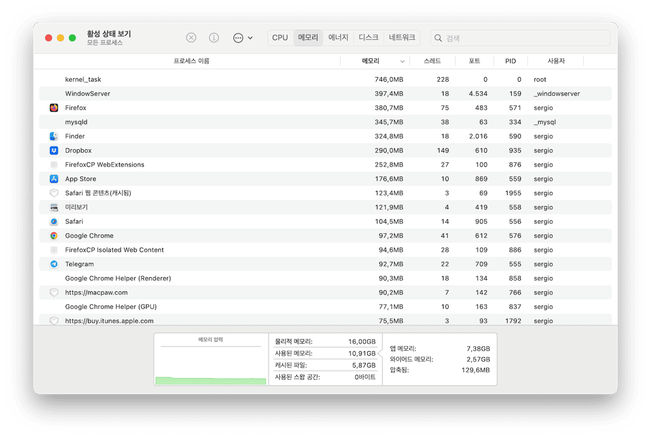
Task: Sort by PID column header
Action: [x=511, y=61]
